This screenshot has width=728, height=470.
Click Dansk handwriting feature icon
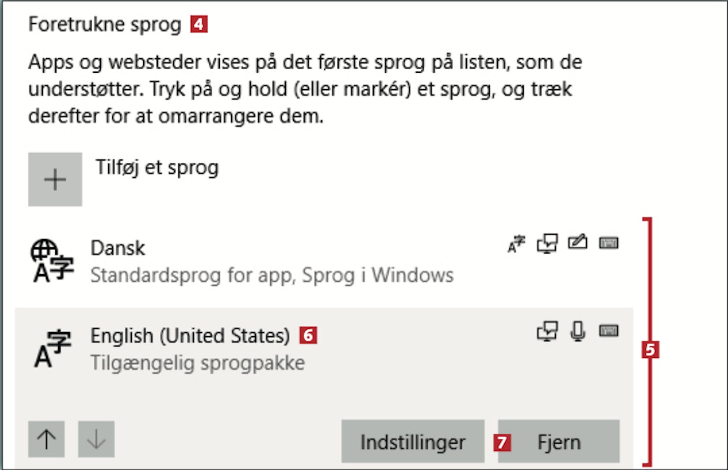point(578,242)
